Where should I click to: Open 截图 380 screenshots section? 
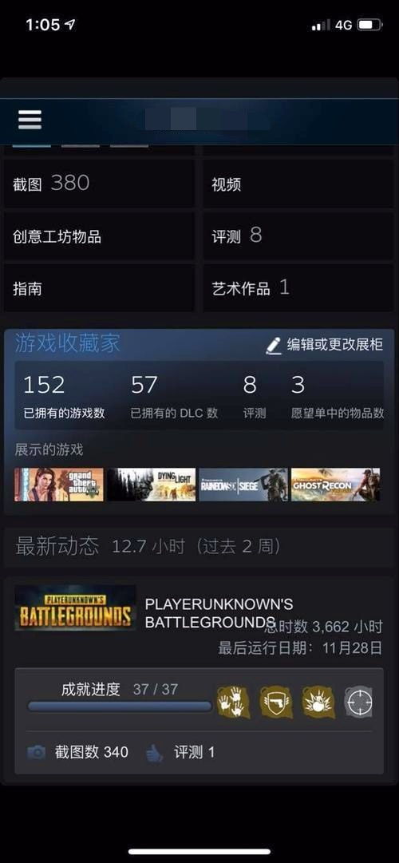tap(99, 184)
